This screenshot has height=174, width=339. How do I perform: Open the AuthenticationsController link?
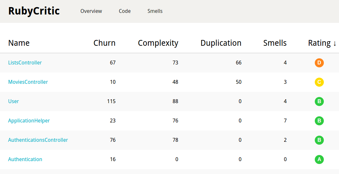(38, 140)
